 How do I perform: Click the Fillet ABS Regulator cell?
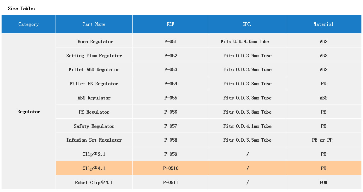94,70
